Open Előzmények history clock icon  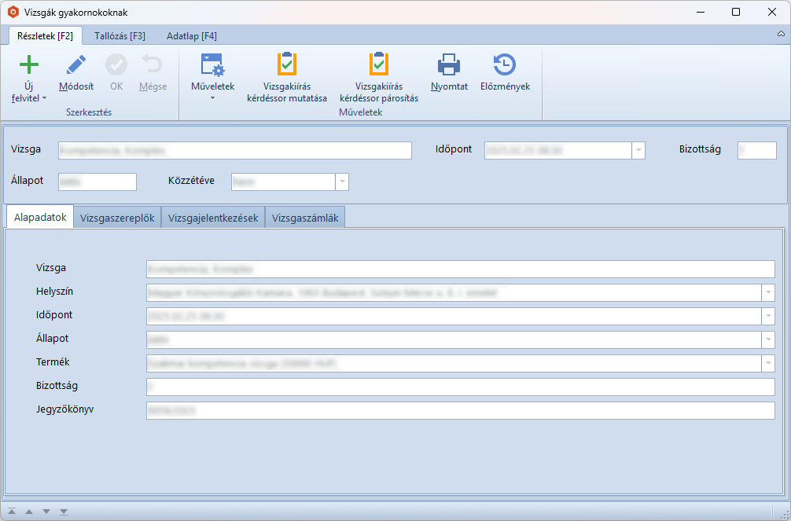tap(505, 65)
